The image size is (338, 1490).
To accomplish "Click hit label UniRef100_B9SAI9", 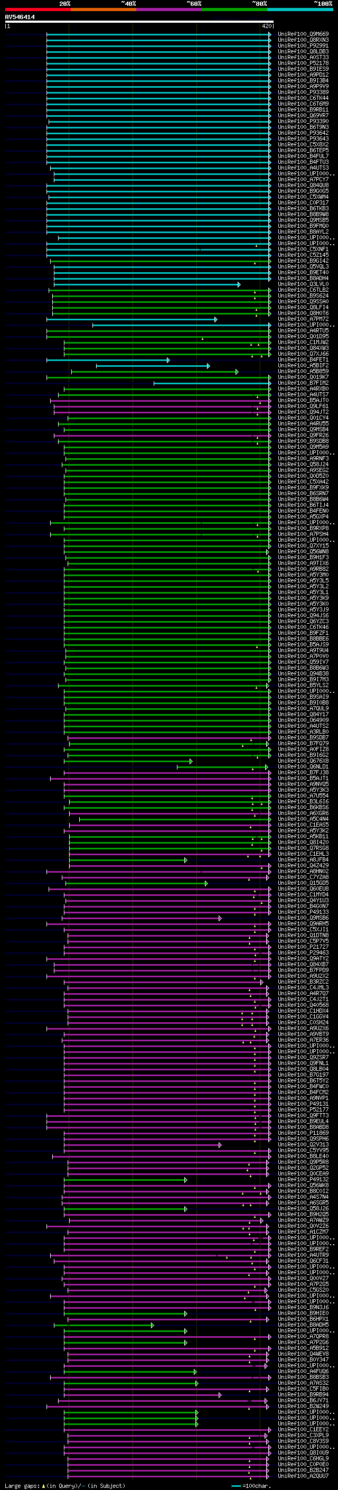I will tap(303, 697).
